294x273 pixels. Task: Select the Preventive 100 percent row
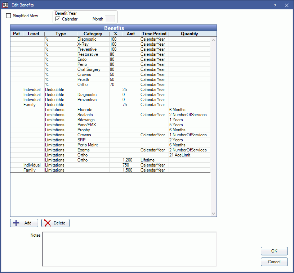pos(110,49)
